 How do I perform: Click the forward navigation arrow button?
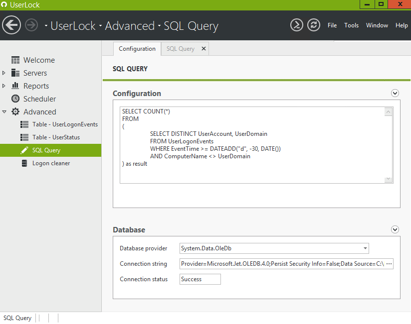31,25
